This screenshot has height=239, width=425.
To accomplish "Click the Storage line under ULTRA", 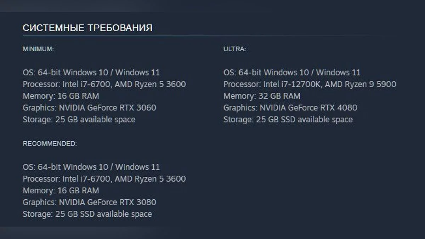I will (288, 119).
